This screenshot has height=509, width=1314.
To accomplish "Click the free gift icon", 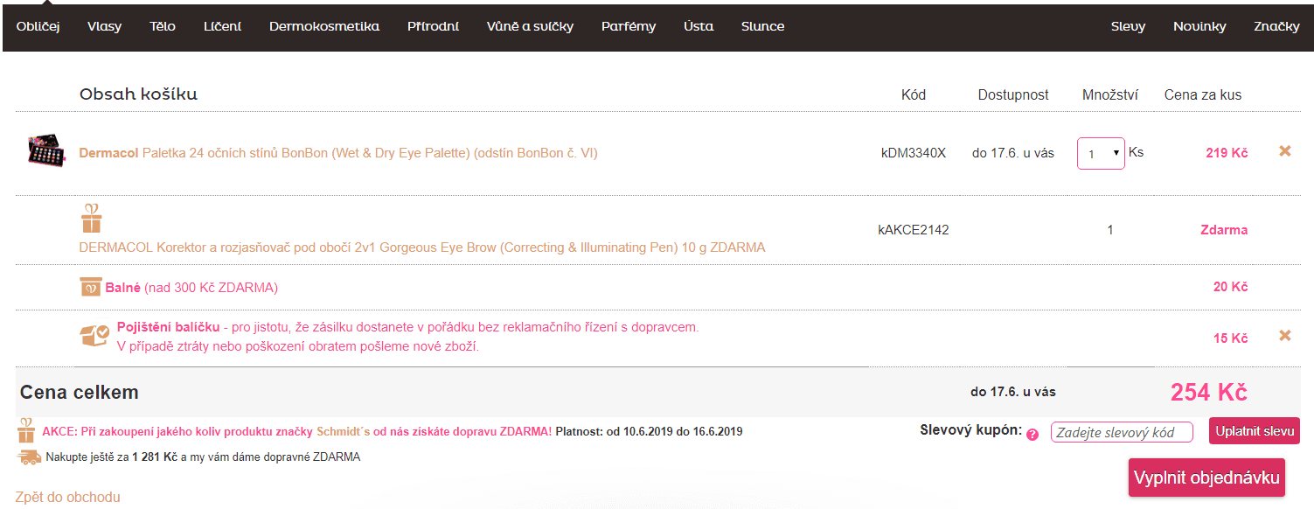I will click(x=91, y=219).
